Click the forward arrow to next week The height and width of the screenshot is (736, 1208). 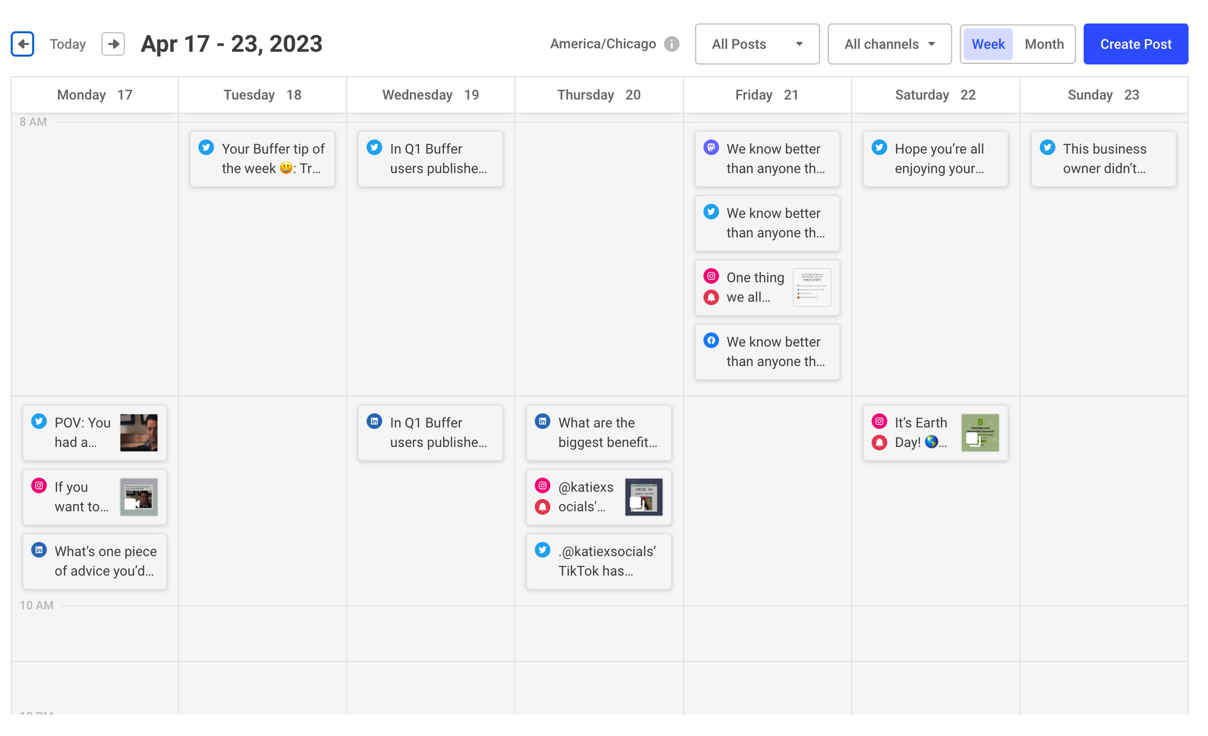(112, 44)
